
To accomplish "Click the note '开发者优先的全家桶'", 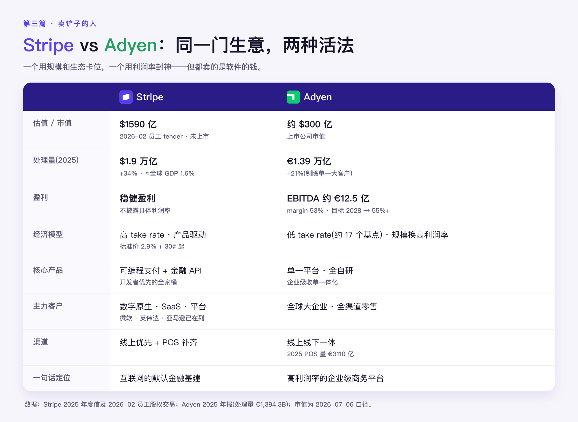I will [x=148, y=282].
